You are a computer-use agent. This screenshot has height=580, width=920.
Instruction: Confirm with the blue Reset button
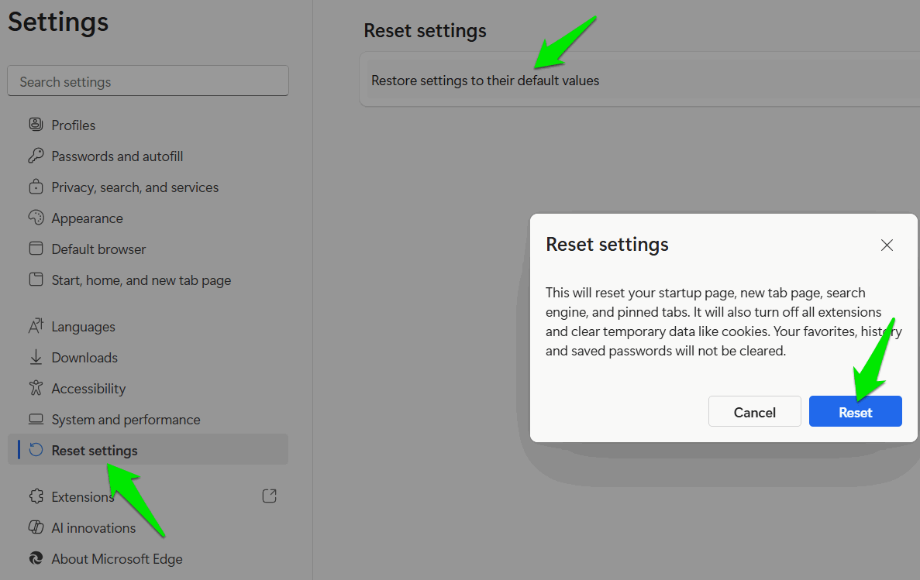[855, 412]
